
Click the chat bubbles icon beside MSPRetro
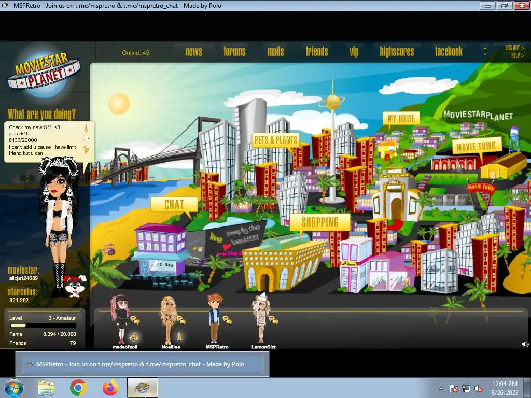pos(227,320)
